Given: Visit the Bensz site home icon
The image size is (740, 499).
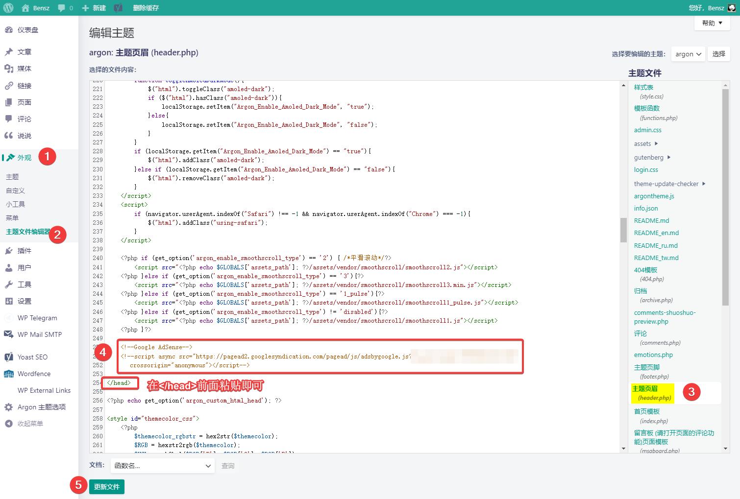Looking at the screenshot, I should coord(25,8).
